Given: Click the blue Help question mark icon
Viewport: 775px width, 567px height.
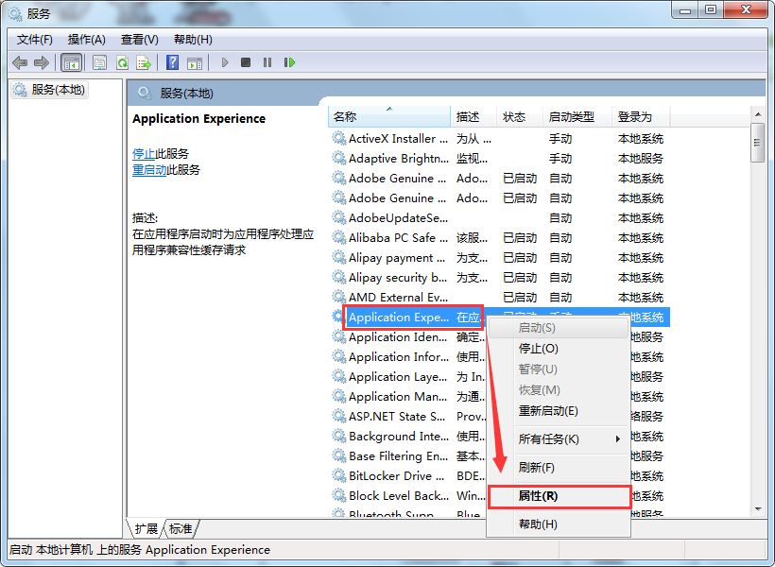Looking at the screenshot, I should point(172,62).
